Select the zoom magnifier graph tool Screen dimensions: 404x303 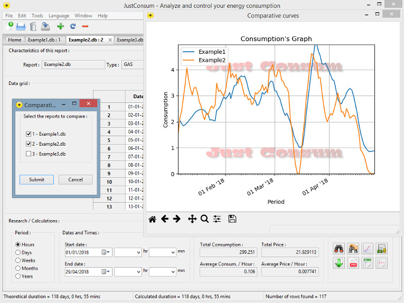click(x=204, y=219)
